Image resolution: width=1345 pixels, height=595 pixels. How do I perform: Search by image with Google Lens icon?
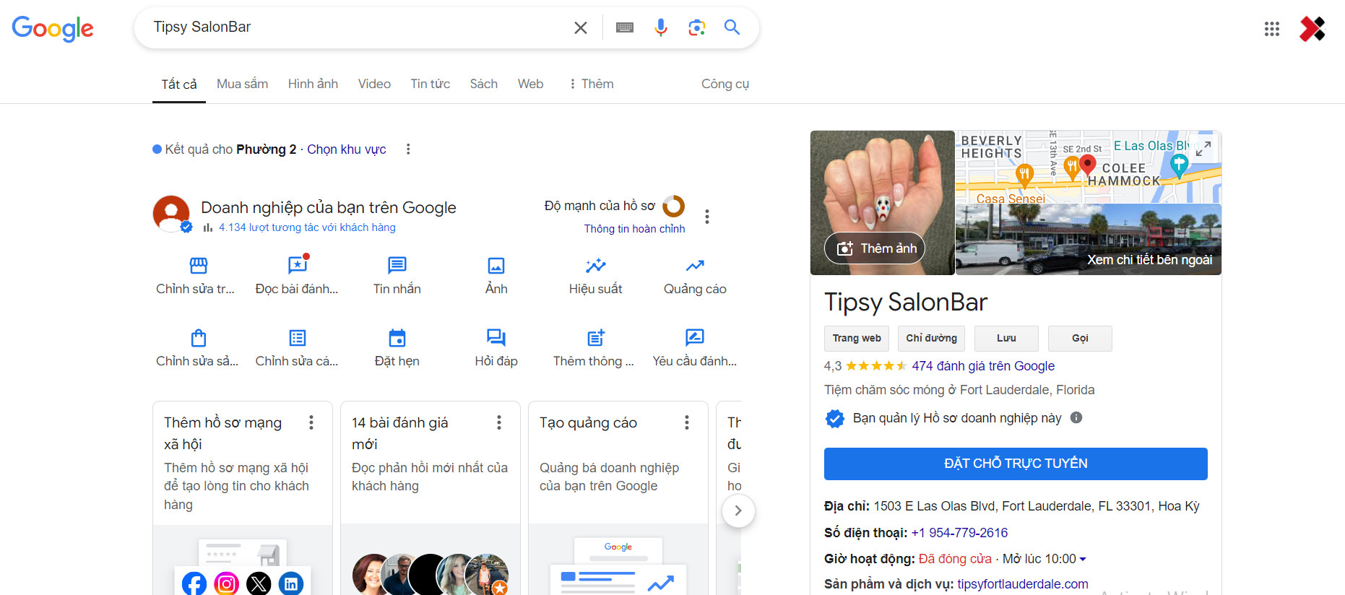[696, 27]
